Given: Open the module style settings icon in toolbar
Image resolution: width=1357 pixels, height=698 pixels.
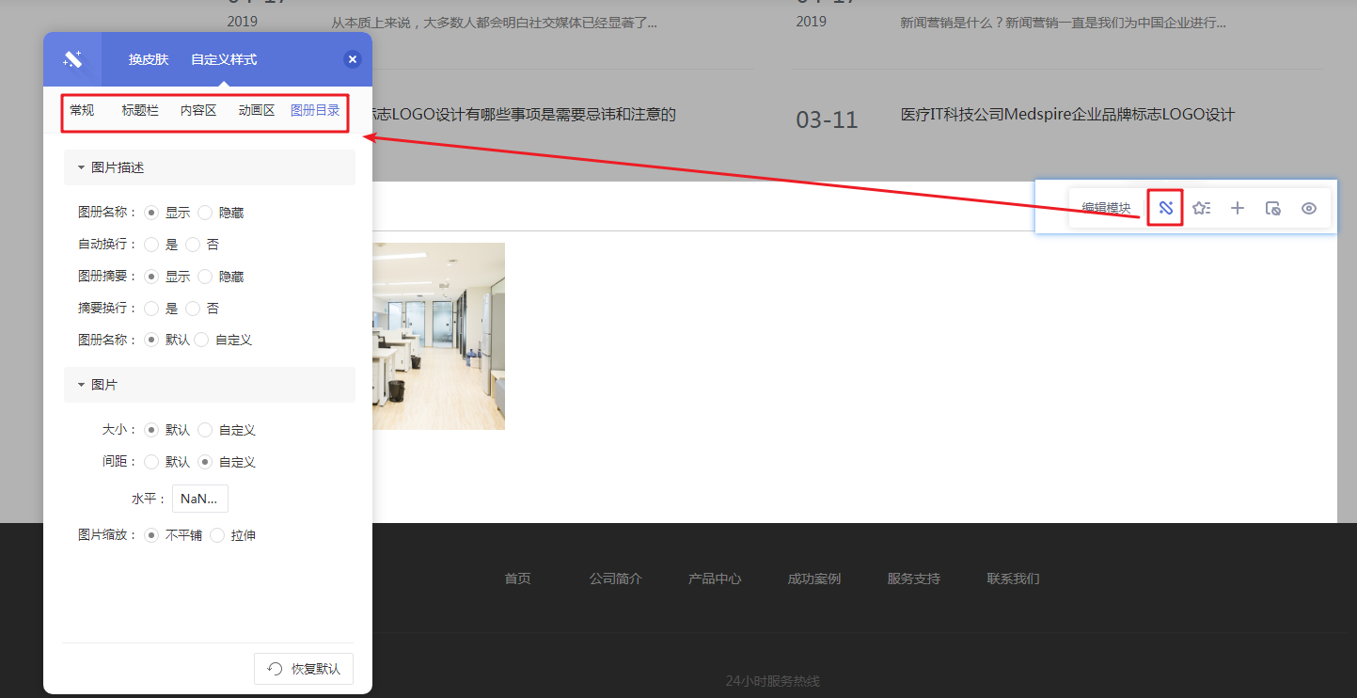Looking at the screenshot, I should (x=1165, y=208).
